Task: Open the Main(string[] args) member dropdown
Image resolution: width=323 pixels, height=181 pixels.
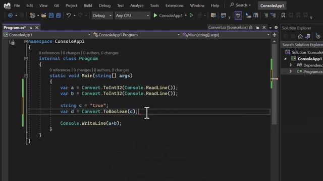Action: click(x=226, y=35)
